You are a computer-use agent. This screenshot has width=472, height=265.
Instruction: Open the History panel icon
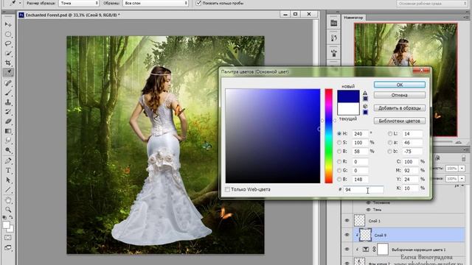pos(333,38)
